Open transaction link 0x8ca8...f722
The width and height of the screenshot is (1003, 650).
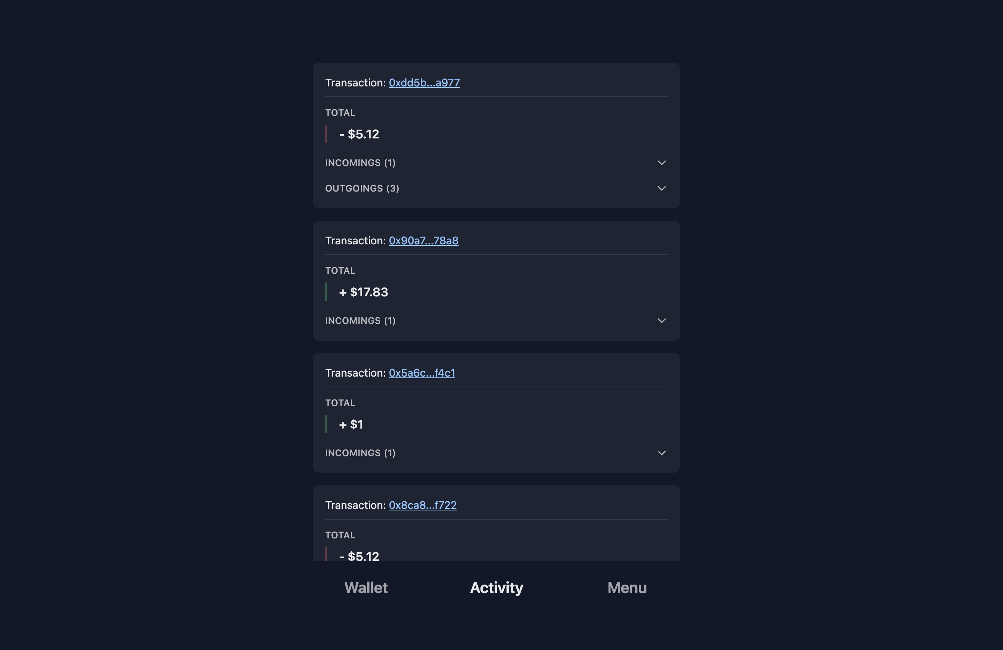point(422,505)
